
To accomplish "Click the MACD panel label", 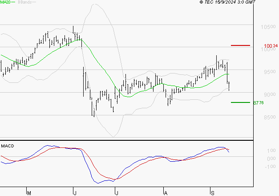I will click(8, 146).
